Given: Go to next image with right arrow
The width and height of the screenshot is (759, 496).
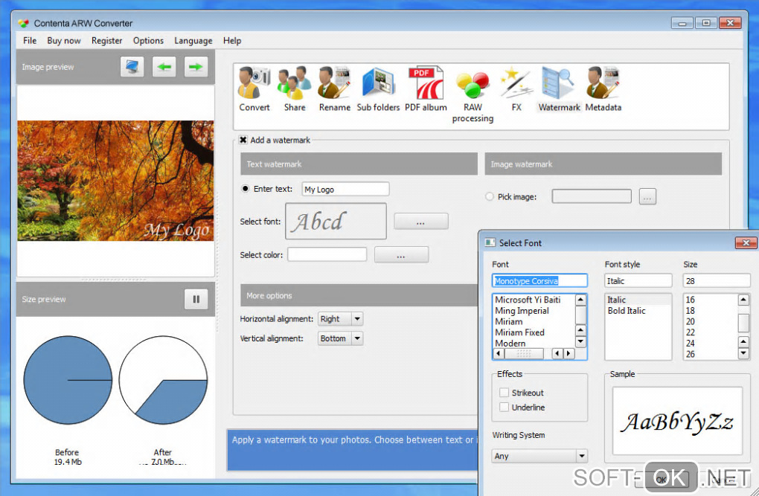Looking at the screenshot, I should [x=196, y=67].
